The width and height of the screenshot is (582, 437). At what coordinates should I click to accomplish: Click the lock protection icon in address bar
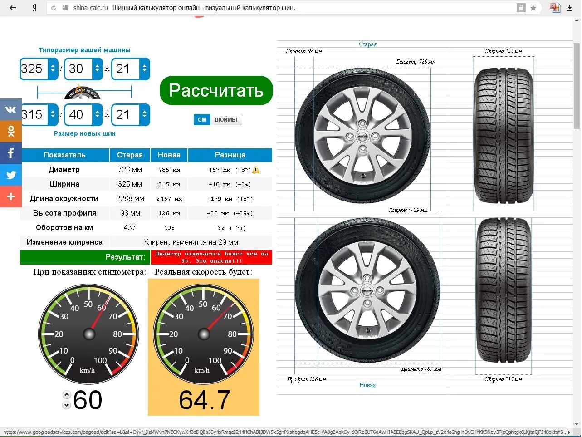[521, 8]
